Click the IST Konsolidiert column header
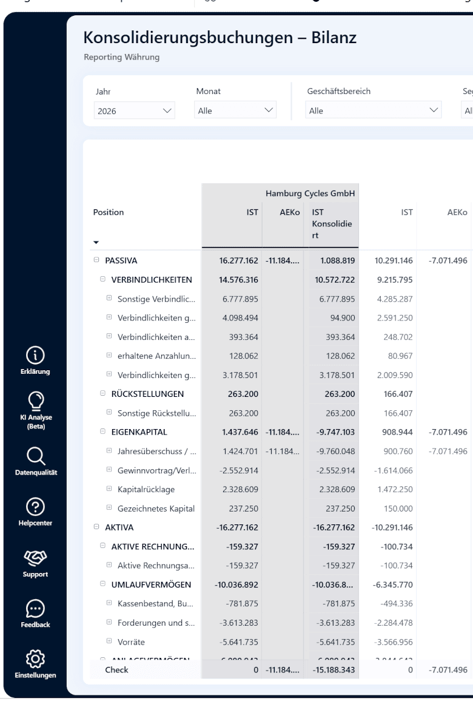 click(x=332, y=223)
